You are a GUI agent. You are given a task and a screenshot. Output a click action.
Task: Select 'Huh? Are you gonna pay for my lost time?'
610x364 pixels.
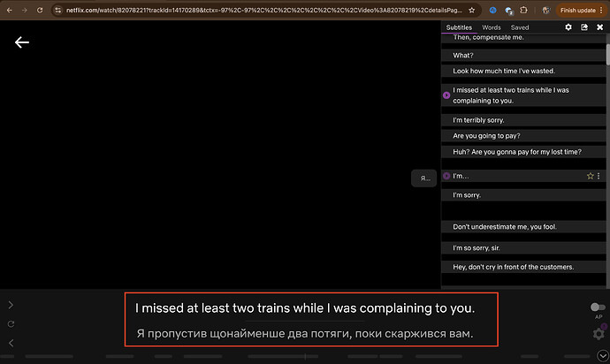[x=523, y=152]
